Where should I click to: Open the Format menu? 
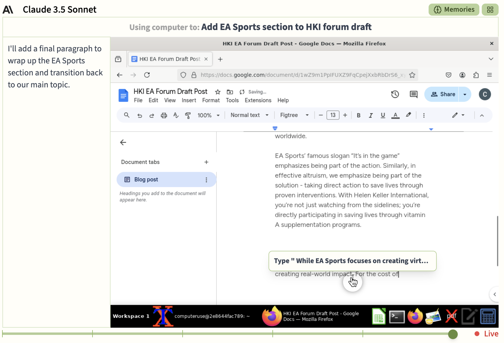211,100
